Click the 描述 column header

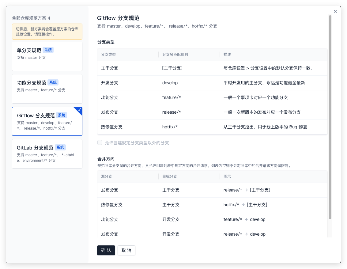(227, 55)
